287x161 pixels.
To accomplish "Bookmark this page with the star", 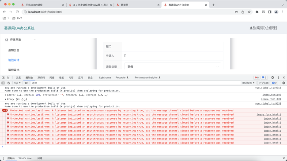I will [x=249, y=12].
